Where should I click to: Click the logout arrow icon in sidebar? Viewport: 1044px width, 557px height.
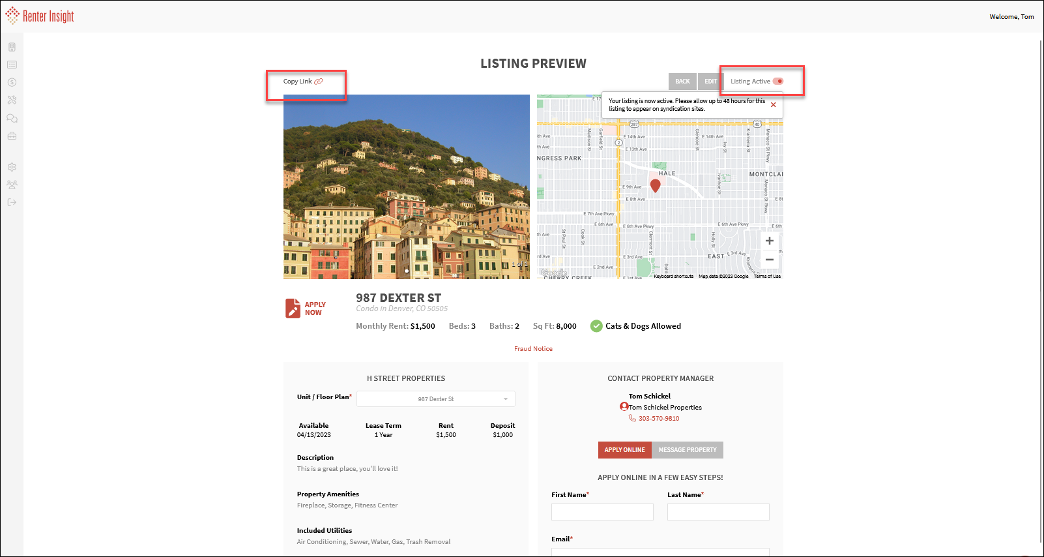pyautogui.click(x=12, y=202)
